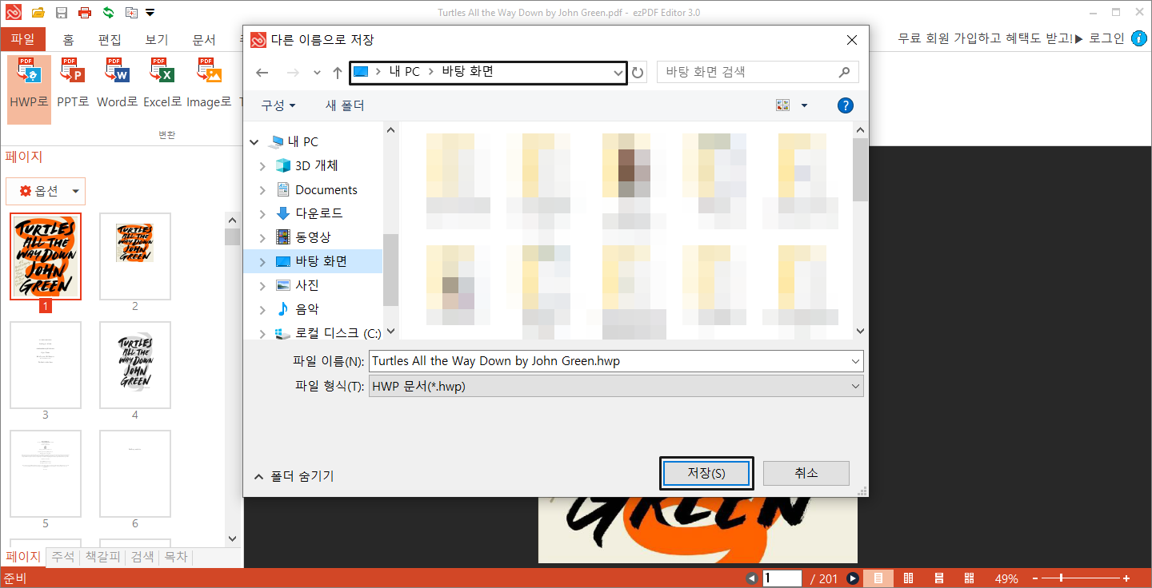Click the zoom slider handle
The width and height of the screenshot is (1152, 588).
pyautogui.click(x=1062, y=578)
